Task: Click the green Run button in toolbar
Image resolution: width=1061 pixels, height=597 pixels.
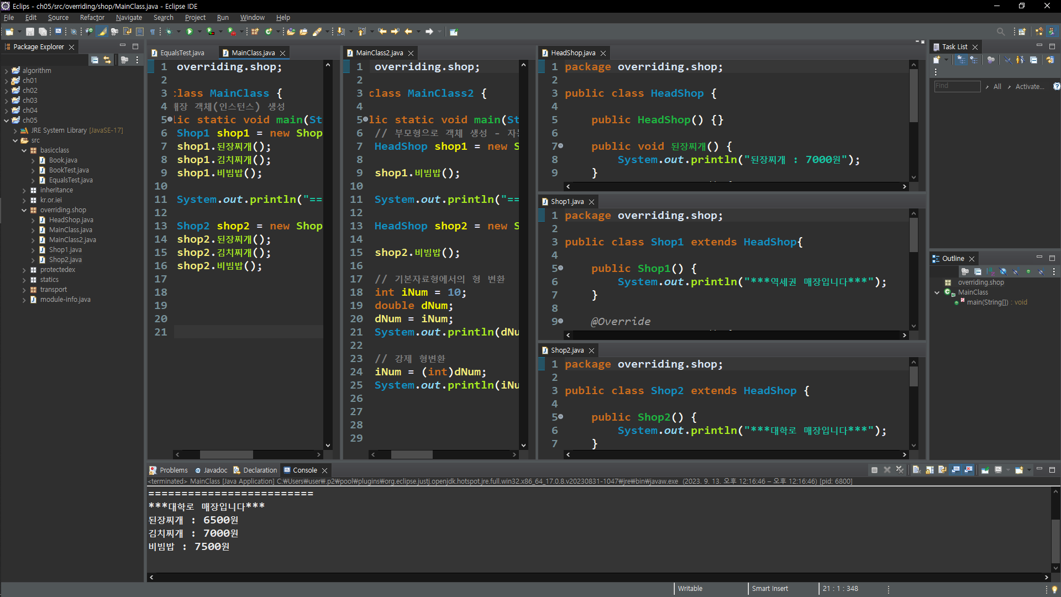Action: click(x=190, y=32)
